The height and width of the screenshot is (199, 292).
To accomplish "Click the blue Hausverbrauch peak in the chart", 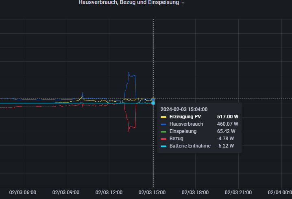I will coord(129,73).
